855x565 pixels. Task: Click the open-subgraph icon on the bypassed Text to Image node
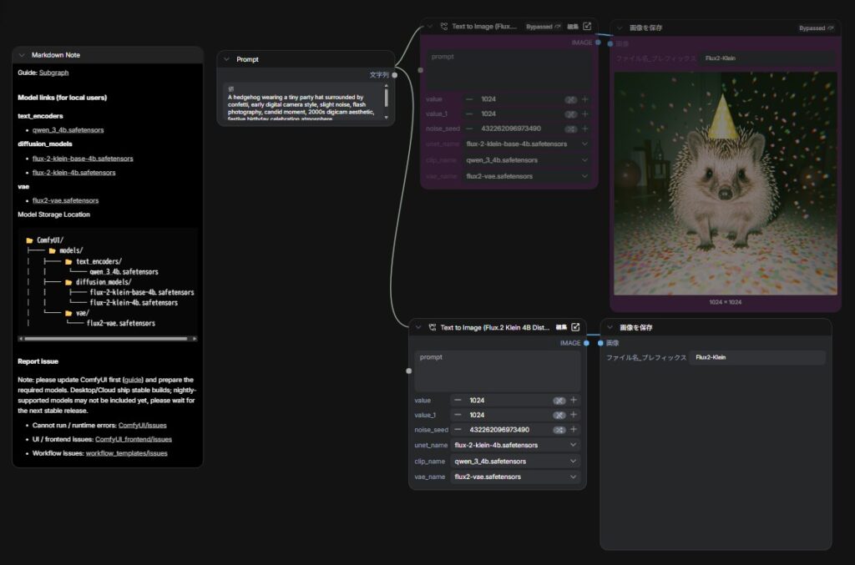[587, 27]
